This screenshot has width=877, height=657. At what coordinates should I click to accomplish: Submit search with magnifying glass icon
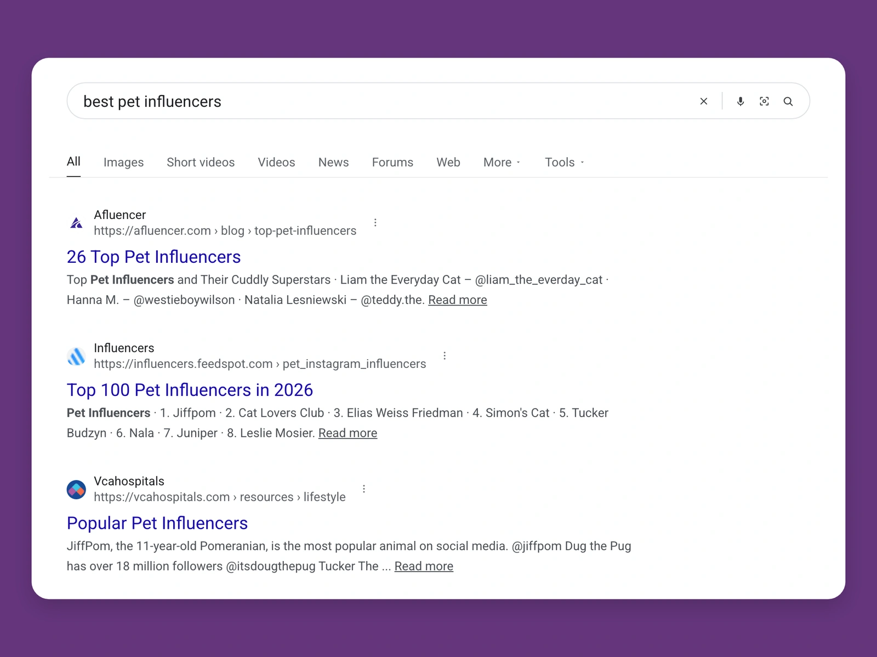788,101
